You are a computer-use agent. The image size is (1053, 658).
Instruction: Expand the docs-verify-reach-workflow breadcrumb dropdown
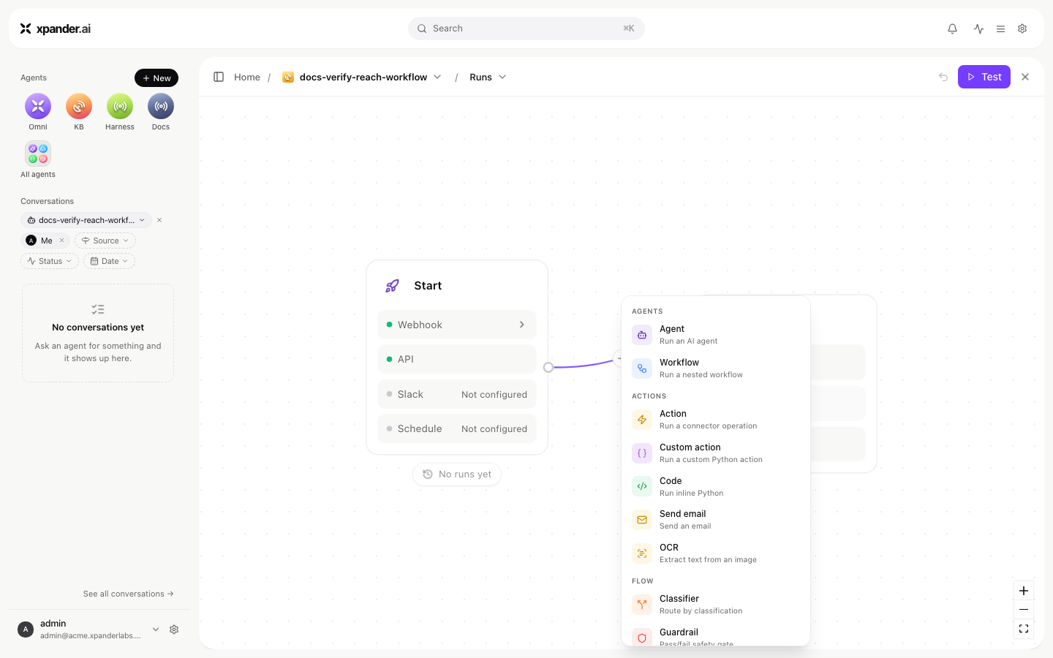(x=437, y=77)
